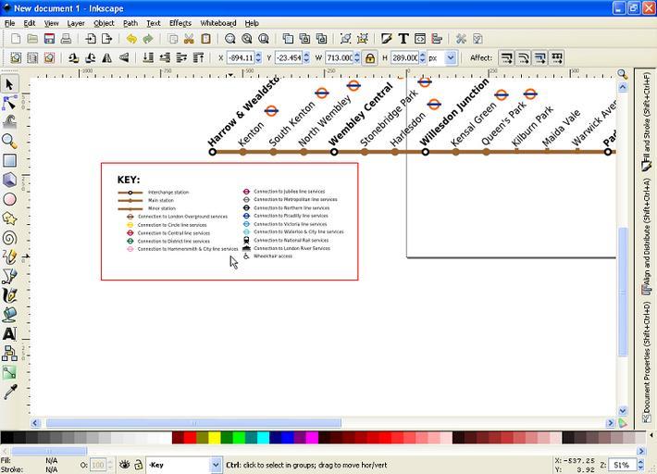The width and height of the screenshot is (657, 474).
Task: Open Document Properties docked panel tab
Action: [x=646, y=362]
